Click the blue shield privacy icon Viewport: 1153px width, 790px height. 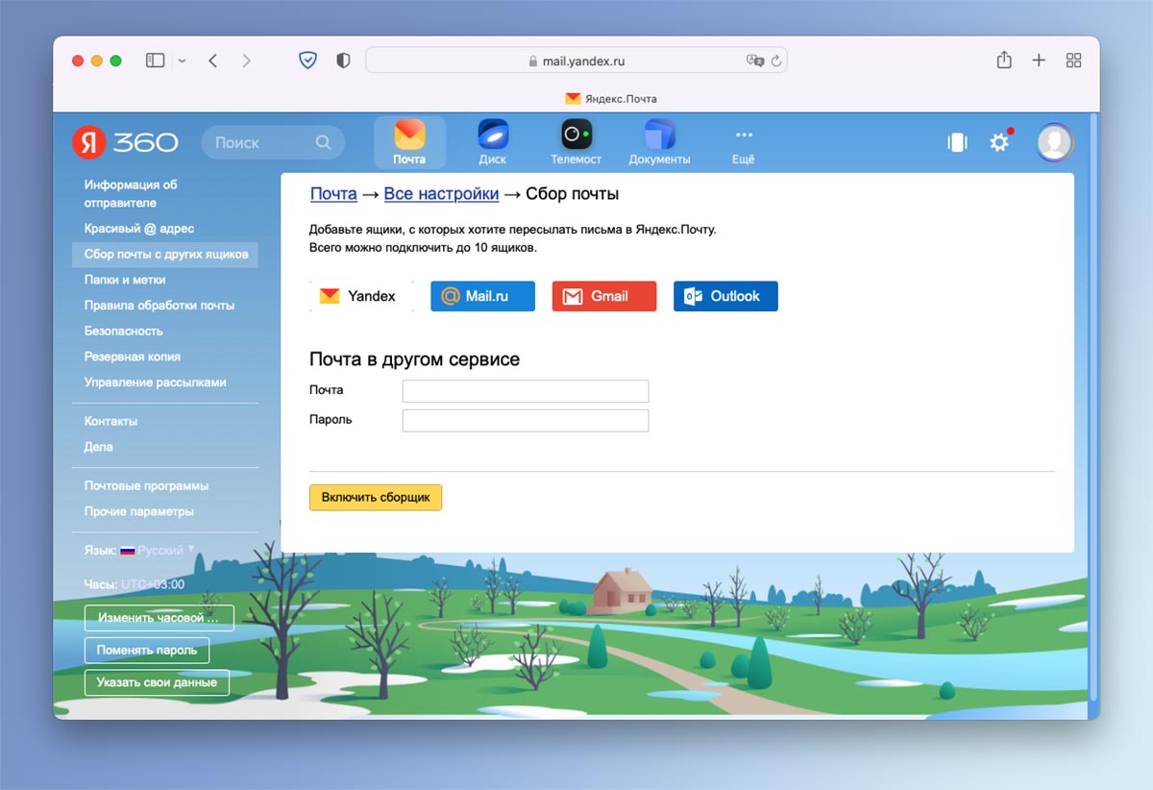tap(307, 61)
